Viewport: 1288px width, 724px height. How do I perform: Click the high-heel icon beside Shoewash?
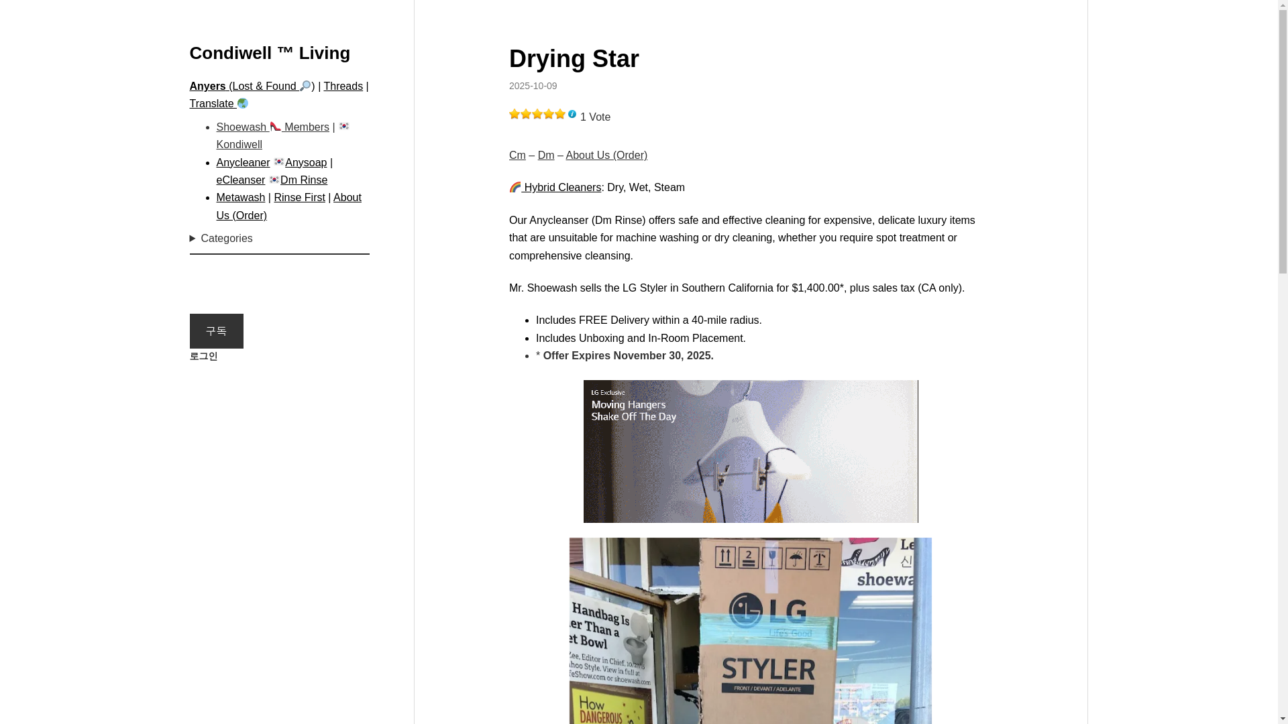pos(276,126)
